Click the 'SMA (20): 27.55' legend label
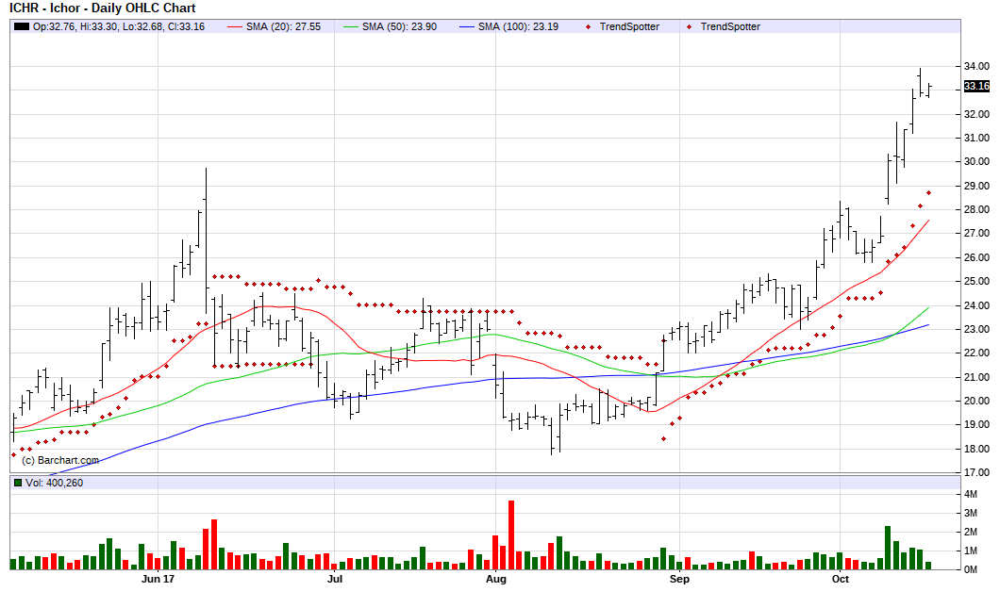This screenshot has width=1000, height=608. click(x=283, y=26)
